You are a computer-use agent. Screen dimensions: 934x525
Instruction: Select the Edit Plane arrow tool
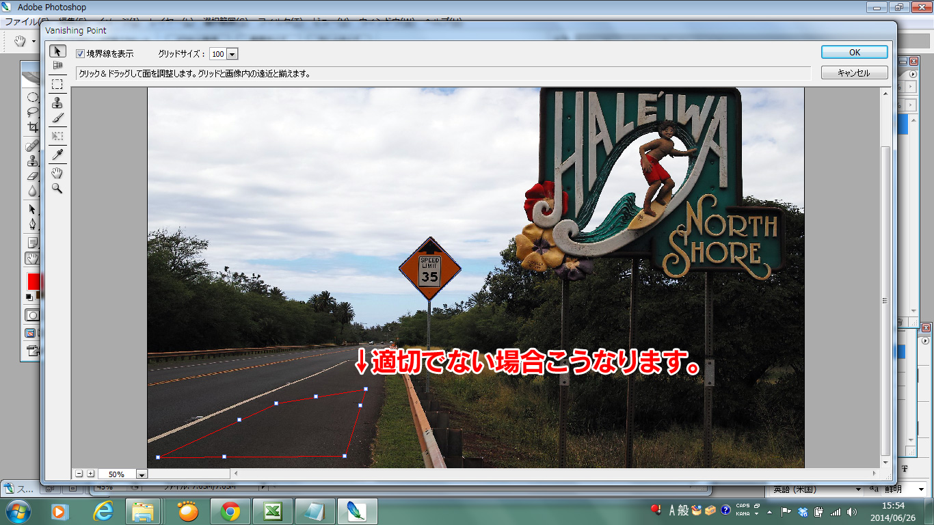tap(57, 51)
